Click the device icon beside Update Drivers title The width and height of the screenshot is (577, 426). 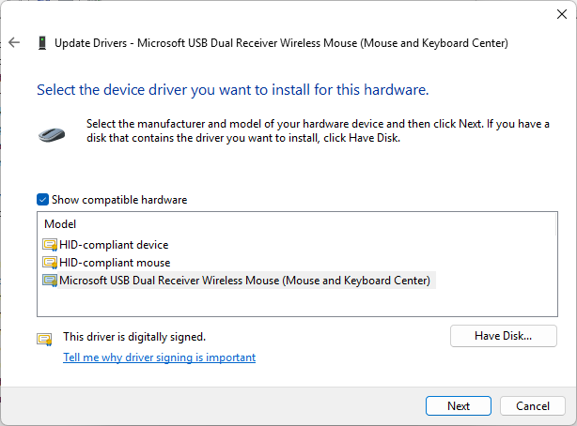tap(42, 43)
